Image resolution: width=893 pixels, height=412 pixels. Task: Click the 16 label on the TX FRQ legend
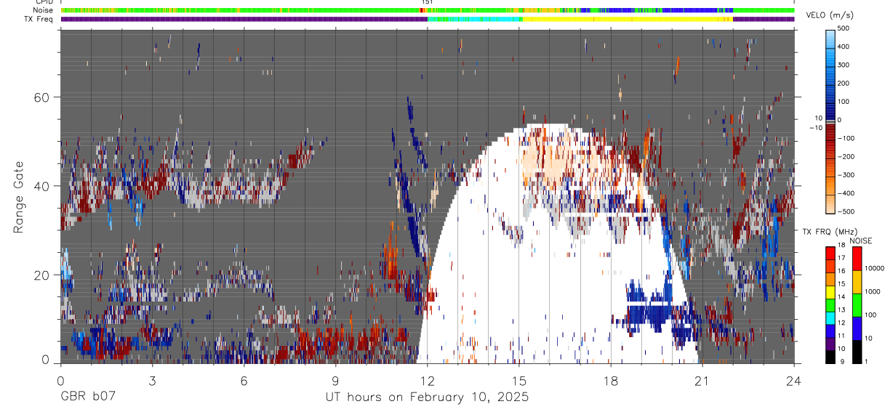tap(841, 271)
